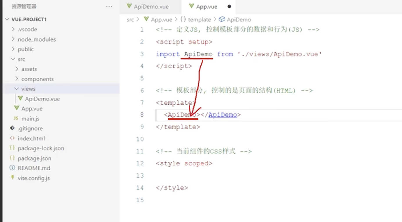
Task: Click the template breadcrumb segment
Action: tap(199, 19)
